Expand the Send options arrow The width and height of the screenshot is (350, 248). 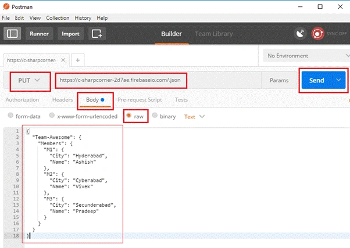338,80
